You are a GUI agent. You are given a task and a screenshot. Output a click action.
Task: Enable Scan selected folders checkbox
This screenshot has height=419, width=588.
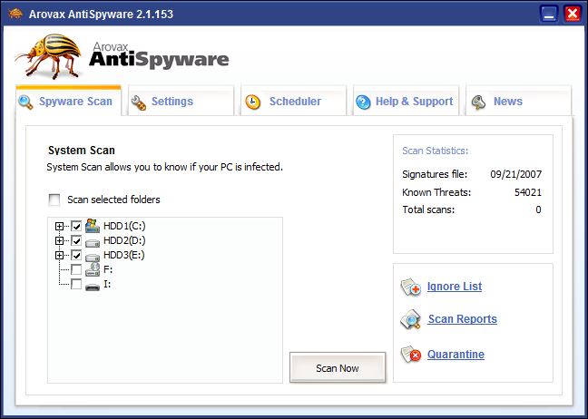coord(54,200)
